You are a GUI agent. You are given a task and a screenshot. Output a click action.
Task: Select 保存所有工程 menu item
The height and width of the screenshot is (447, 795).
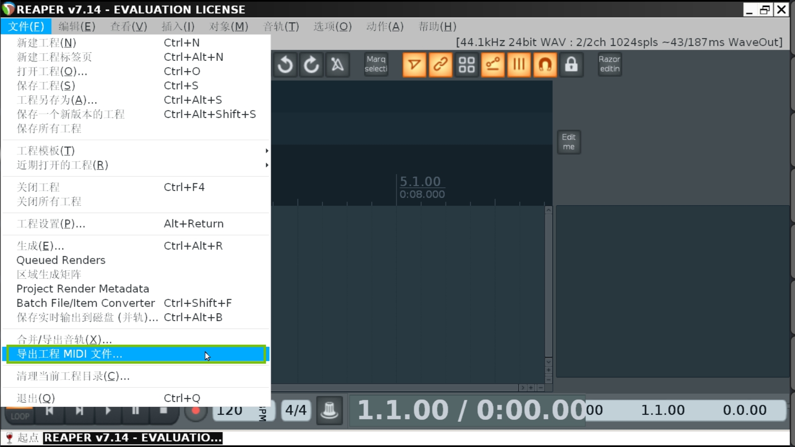(136, 128)
